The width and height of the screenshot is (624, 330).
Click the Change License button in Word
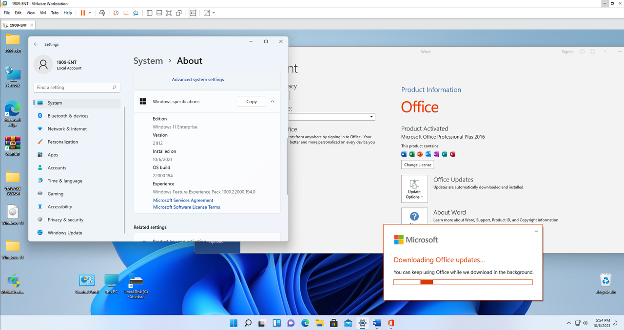(418, 165)
